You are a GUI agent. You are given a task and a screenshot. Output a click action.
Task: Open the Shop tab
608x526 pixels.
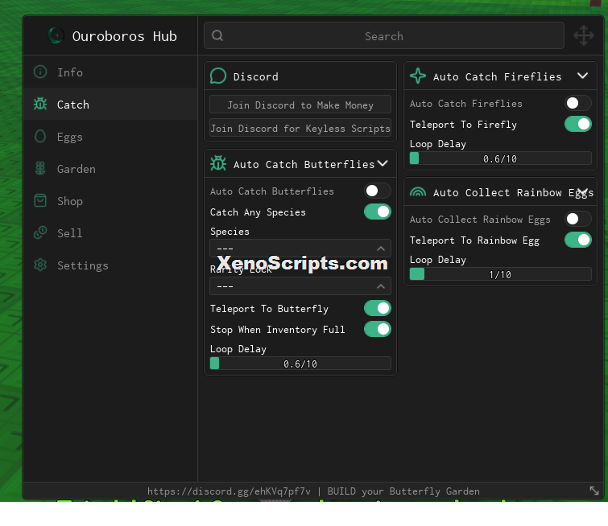(110, 200)
